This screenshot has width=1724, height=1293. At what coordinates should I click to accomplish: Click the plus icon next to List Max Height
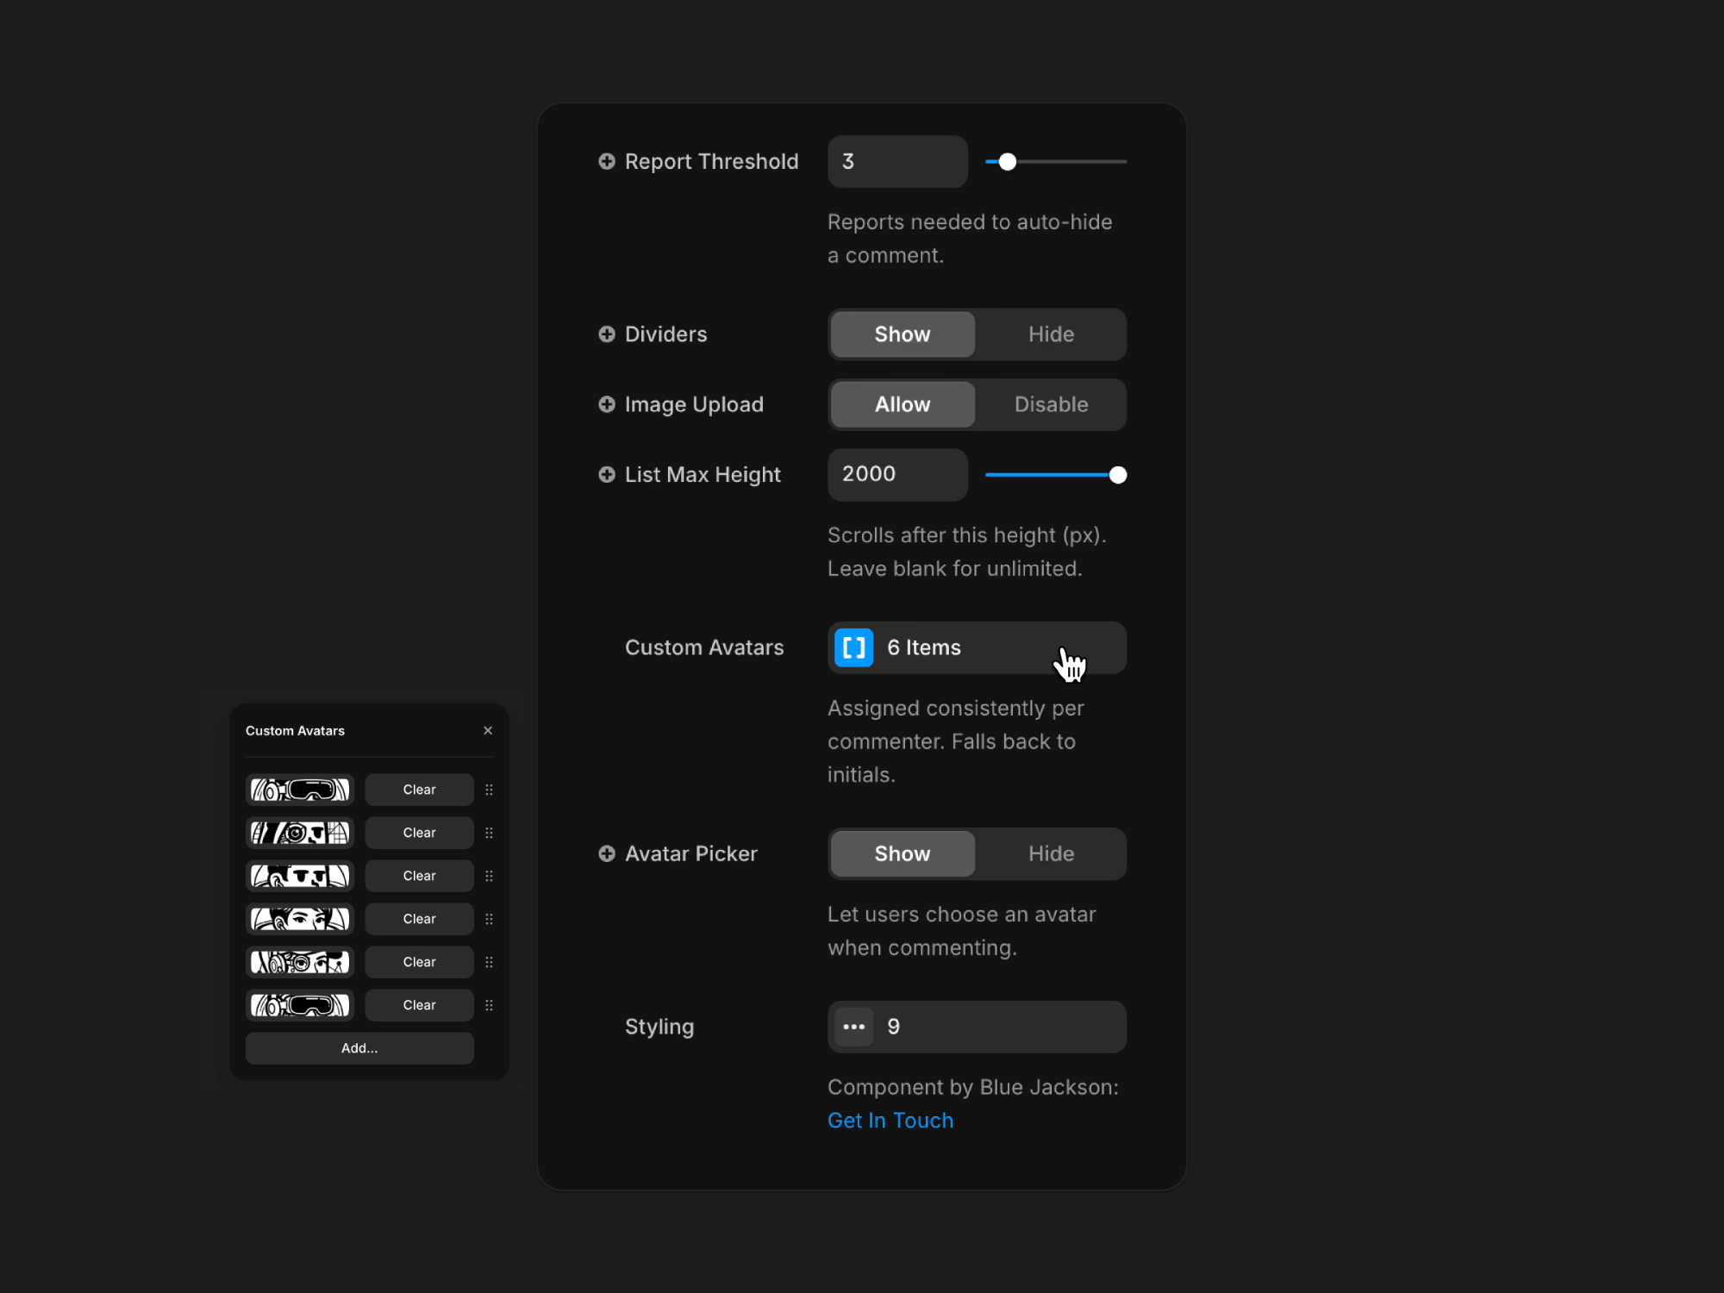[x=606, y=474]
